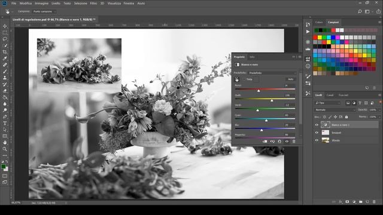Click the Auto button in Proprietà
Image resolution: width=383 pixels, height=215 pixels.
coord(290,79)
